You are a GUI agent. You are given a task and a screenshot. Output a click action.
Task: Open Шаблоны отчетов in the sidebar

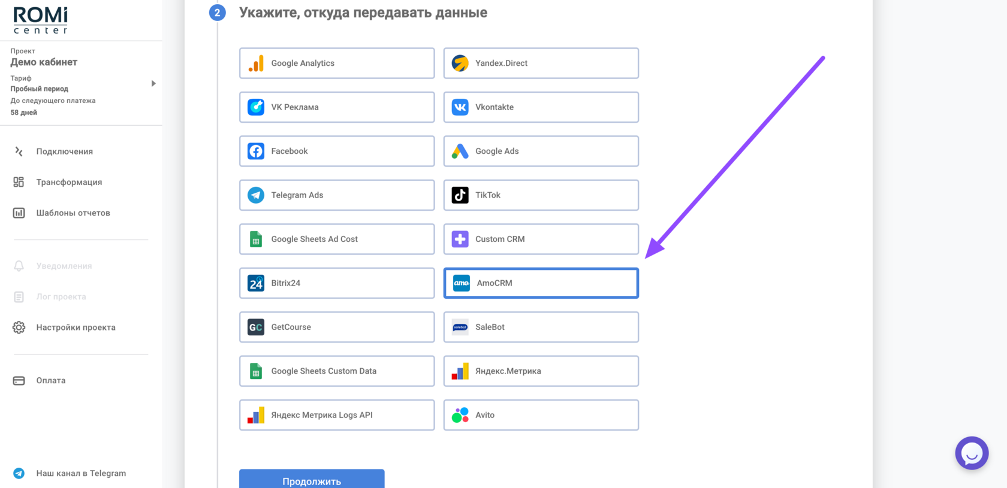coord(73,213)
